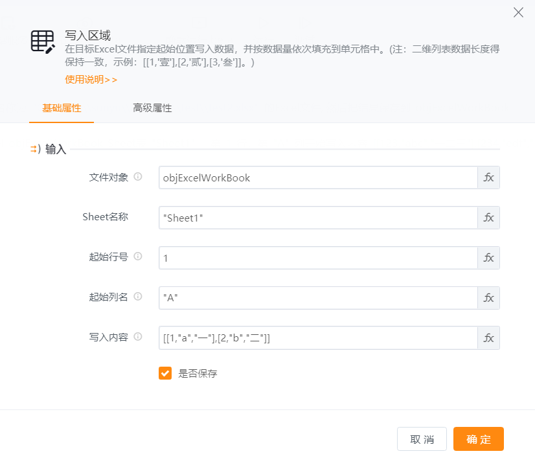This screenshot has height=458, width=535.
Task: Click the 取消 button
Action: pos(422,439)
